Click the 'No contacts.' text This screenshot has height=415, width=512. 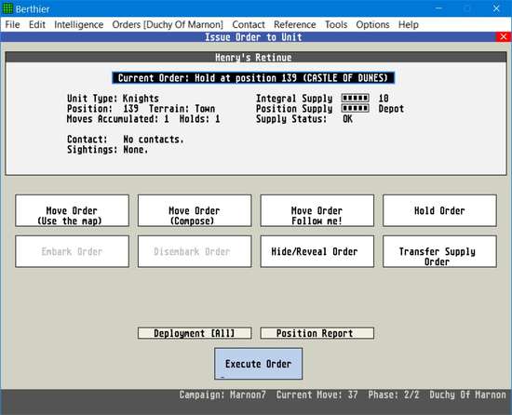[154, 140]
